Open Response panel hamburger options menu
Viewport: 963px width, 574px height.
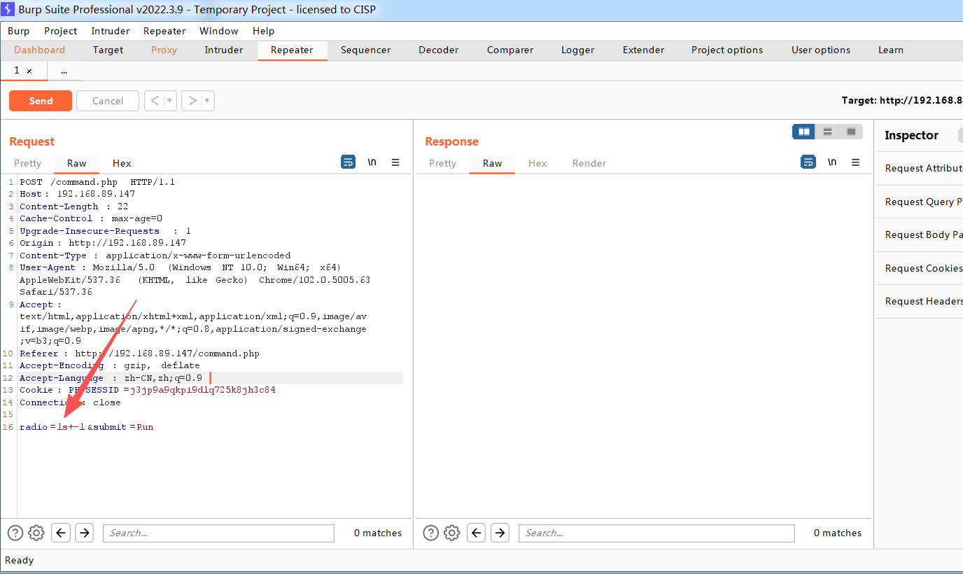pos(855,162)
